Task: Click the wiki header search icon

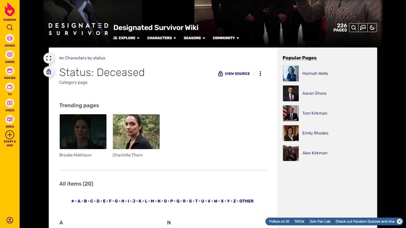Action: pyautogui.click(x=353, y=28)
